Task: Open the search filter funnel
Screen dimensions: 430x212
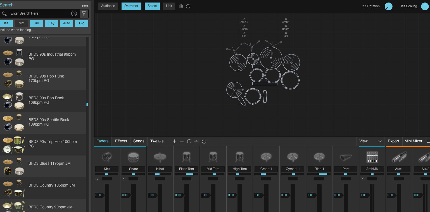Action: (84, 13)
